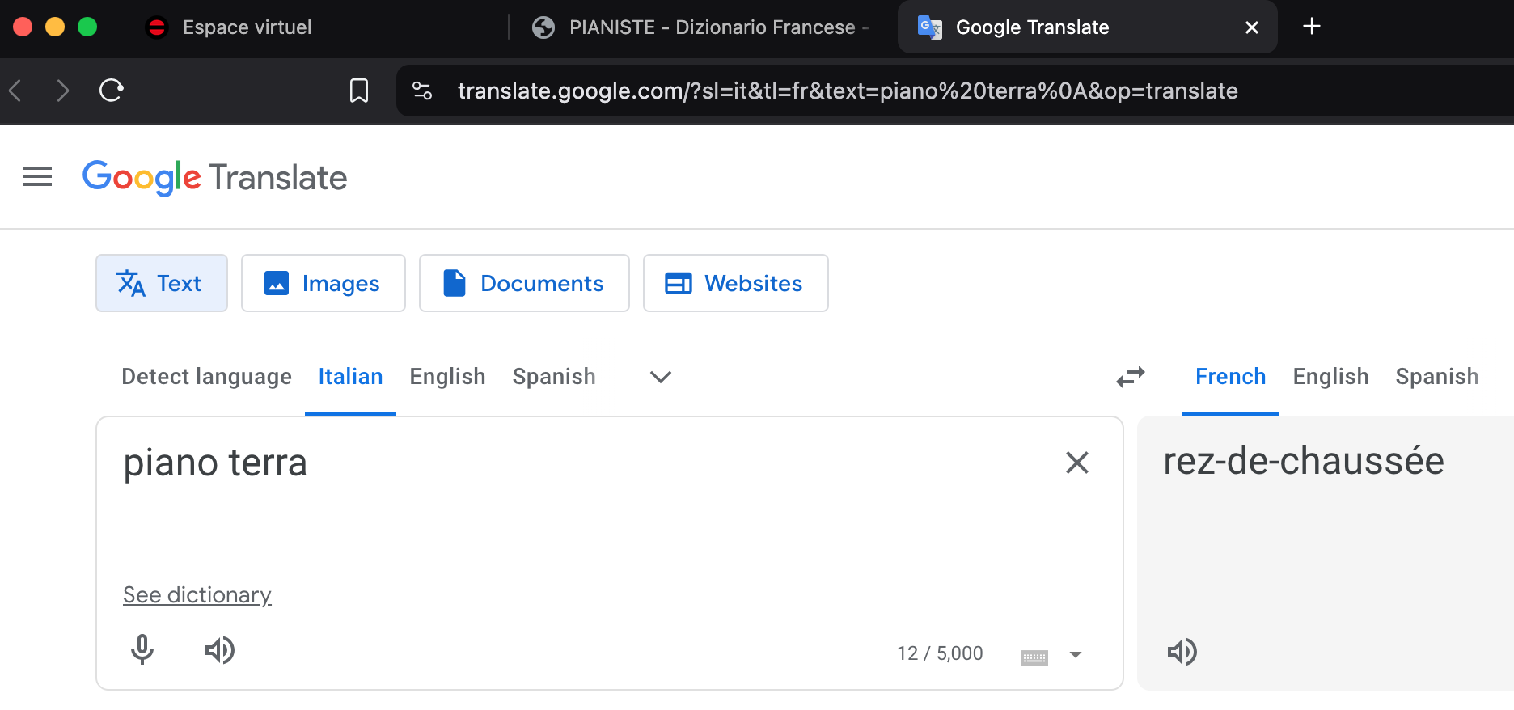Image resolution: width=1514 pixels, height=710 pixels.
Task: Expand input tools dropdown arrow
Action: click(1076, 654)
